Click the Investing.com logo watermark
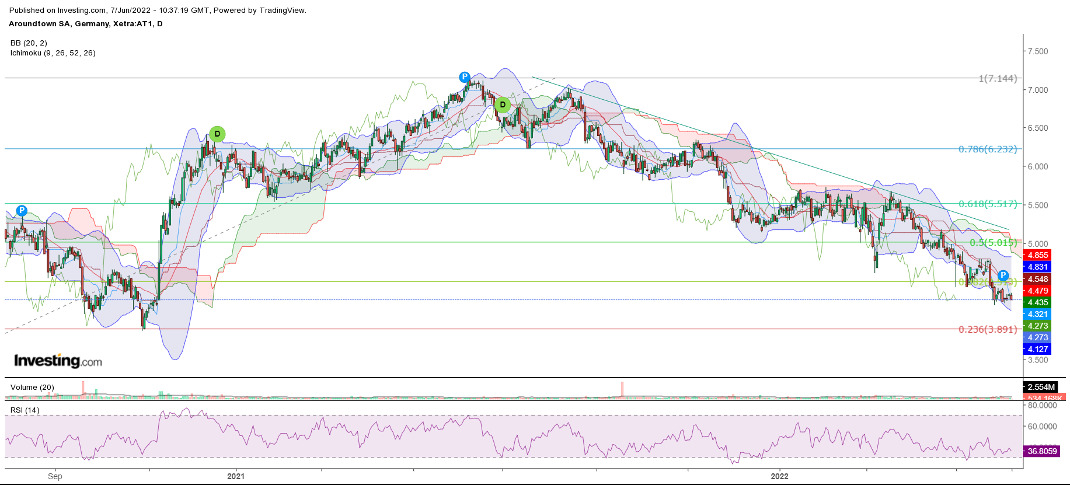Screen dimensions: 1070x485 coord(58,361)
